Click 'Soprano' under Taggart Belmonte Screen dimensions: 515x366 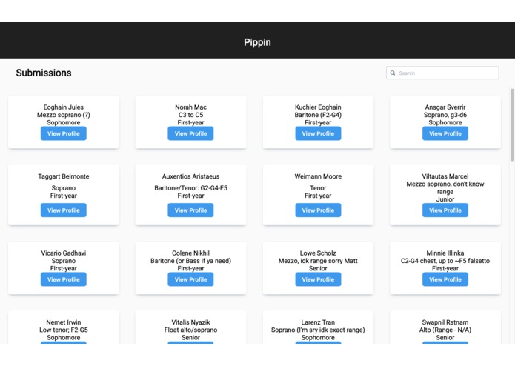pyautogui.click(x=64, y=188)
